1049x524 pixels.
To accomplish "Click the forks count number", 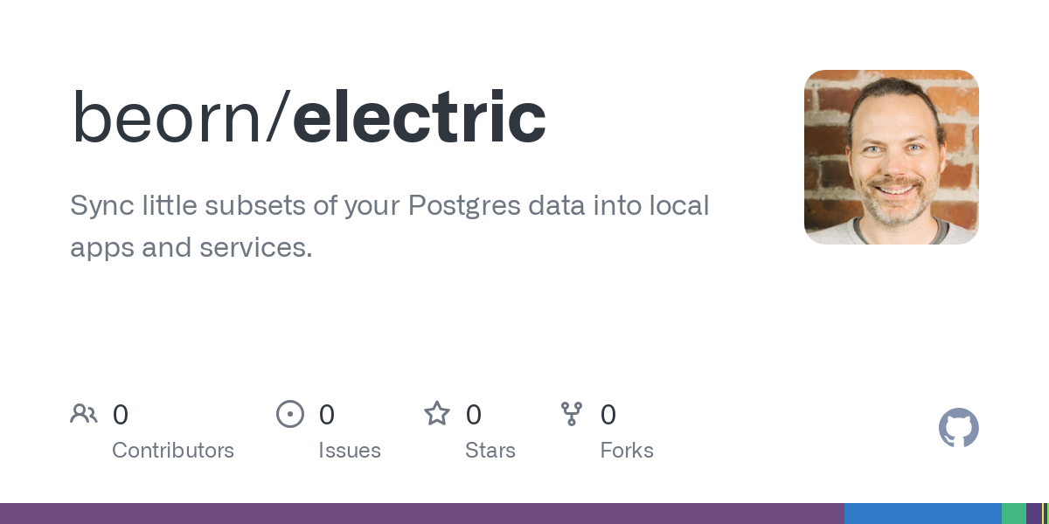I will [608, 415].
